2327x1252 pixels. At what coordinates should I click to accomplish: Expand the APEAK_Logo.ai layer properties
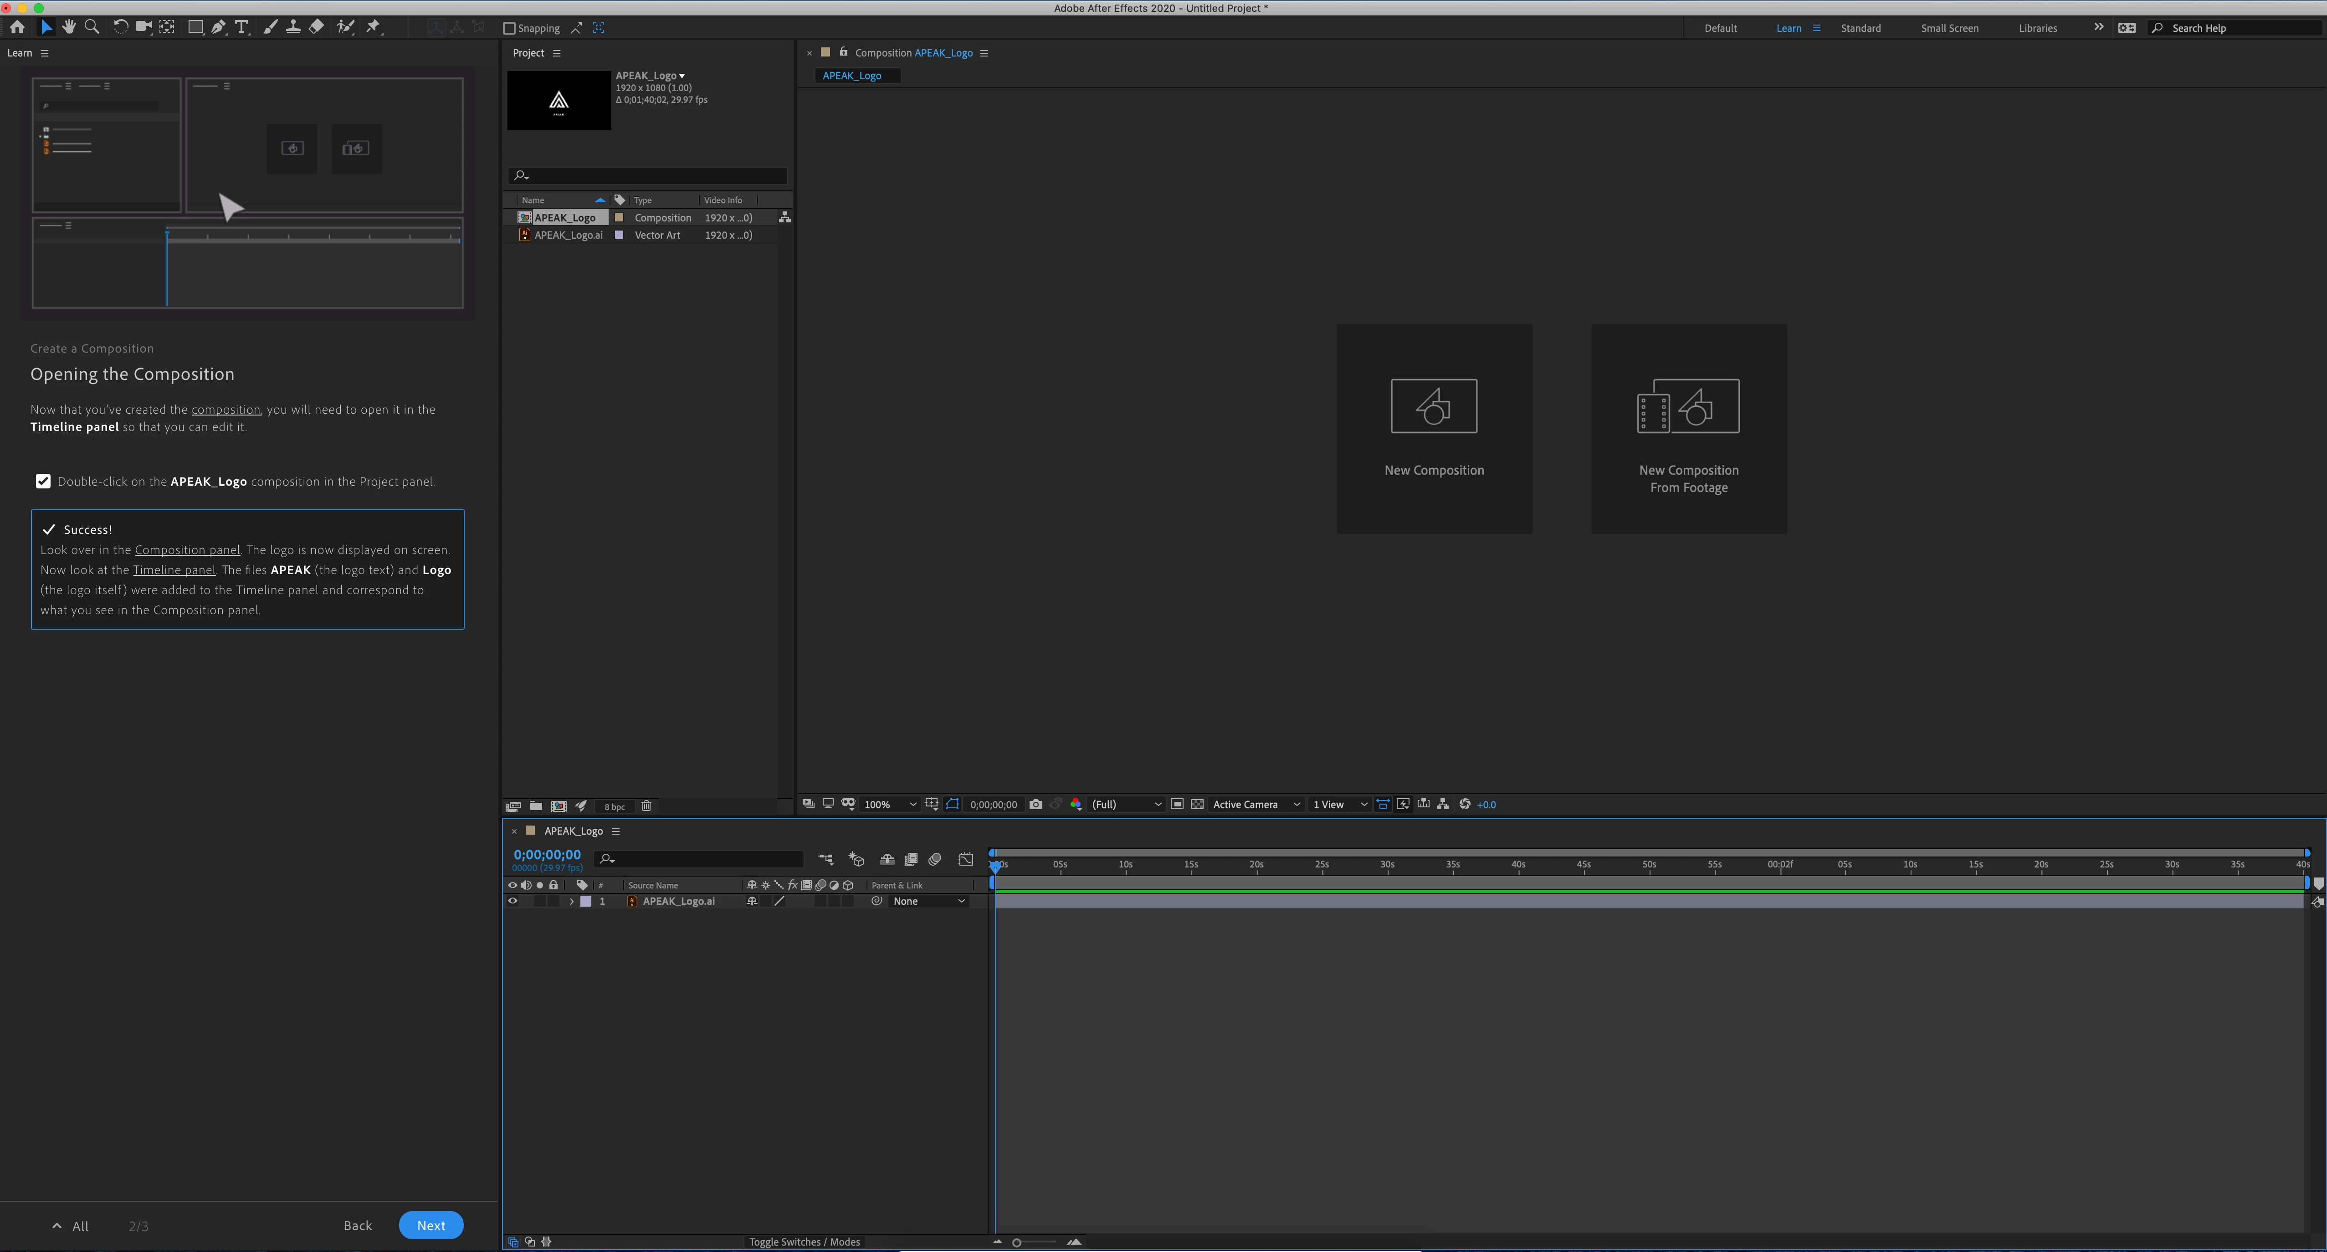571,902
